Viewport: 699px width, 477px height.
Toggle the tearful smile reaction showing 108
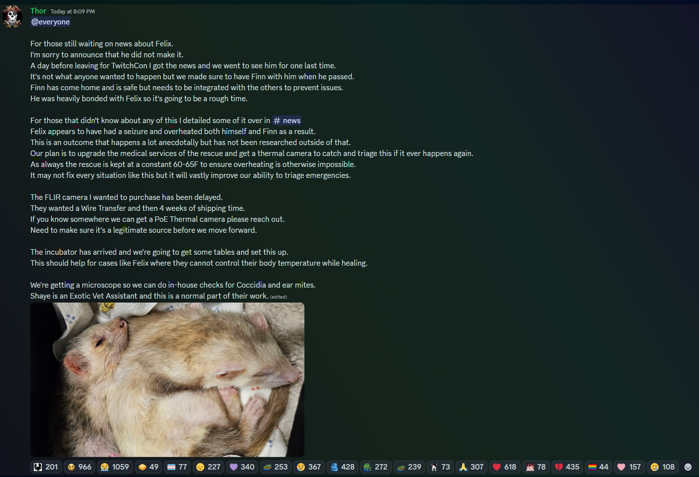point(663,467)
